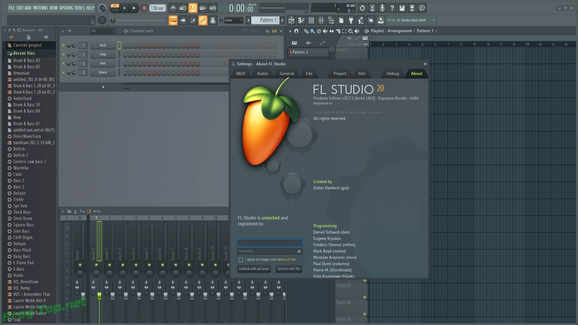Click the overdub icon after the countdown

[203, 8]
